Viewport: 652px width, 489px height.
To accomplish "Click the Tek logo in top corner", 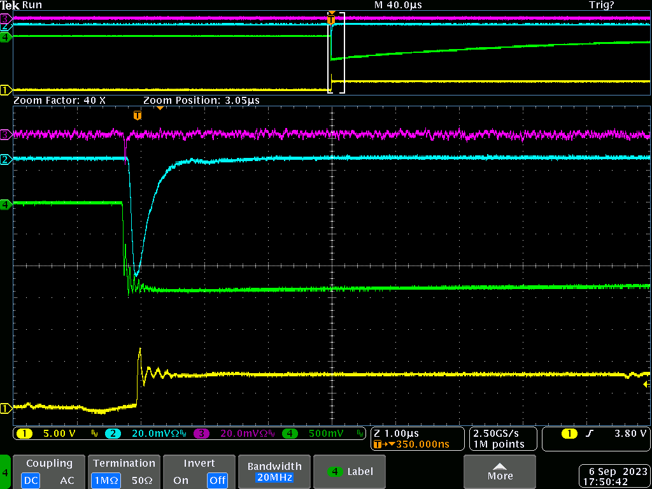I will (10, 5).
